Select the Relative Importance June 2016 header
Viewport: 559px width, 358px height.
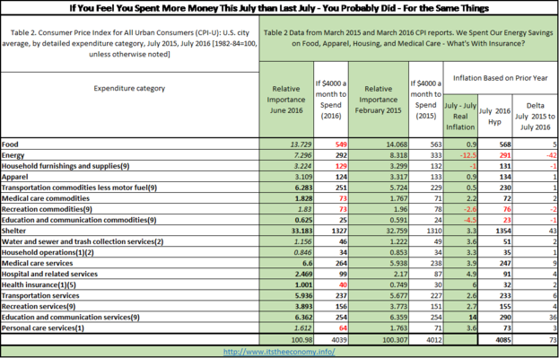coord(286,100)
